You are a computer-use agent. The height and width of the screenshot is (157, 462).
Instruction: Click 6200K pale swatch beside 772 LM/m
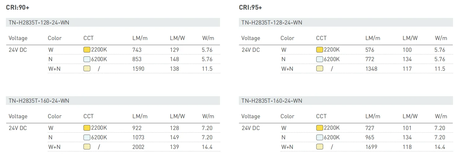tap(319, 59)
